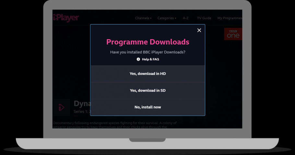The width and height of the screenshot is (295, 155).
Task: Go to My Programmes
Action: click(230, 18)
